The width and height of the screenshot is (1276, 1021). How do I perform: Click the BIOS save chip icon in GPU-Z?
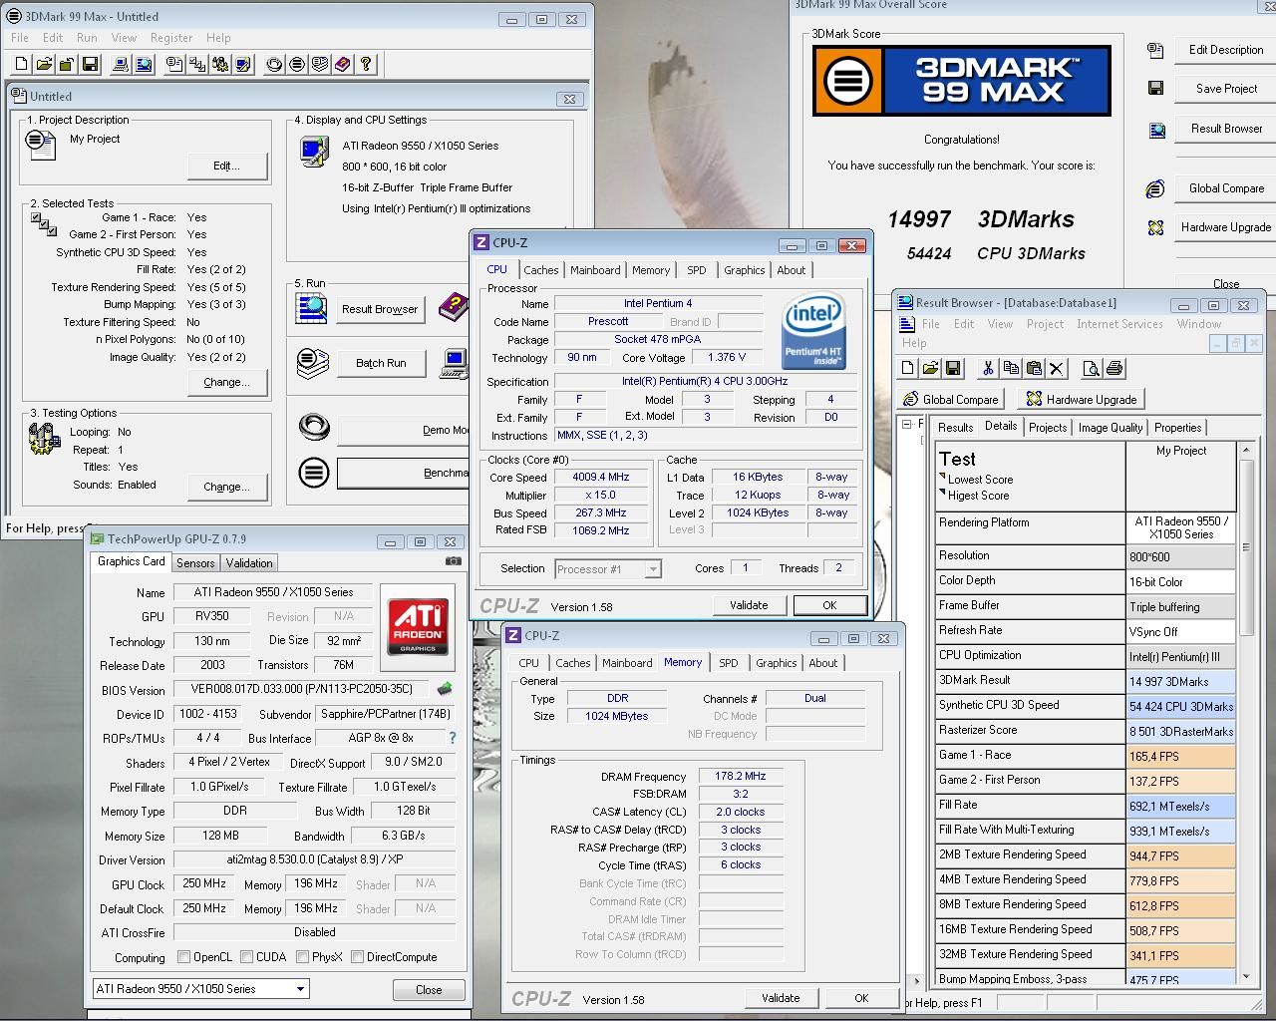(445, 689)
